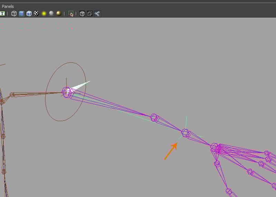
Task: Click the T icon in the panel toolbar
Action: 2,13
